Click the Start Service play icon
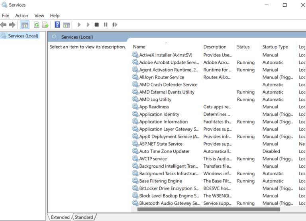This screenshot has height=221, width=306. click(x=79, y=25)
